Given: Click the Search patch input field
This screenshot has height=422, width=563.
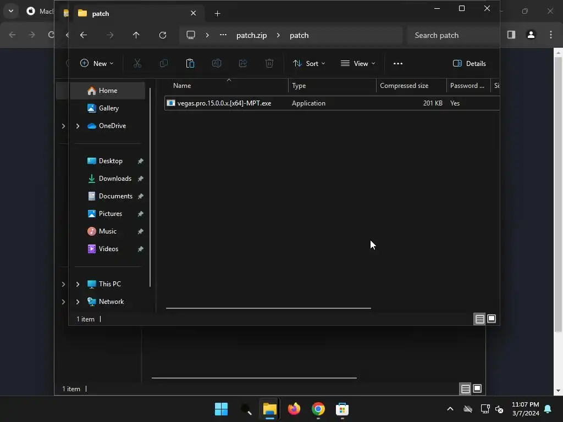Looking at the screenshot, I should [x=453, y=35].
